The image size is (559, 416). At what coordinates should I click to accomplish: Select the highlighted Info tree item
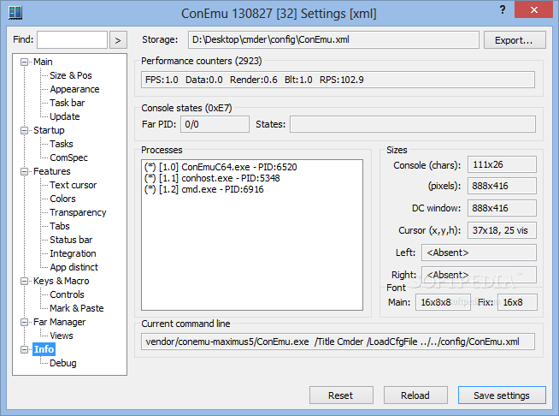coord(44,349)
